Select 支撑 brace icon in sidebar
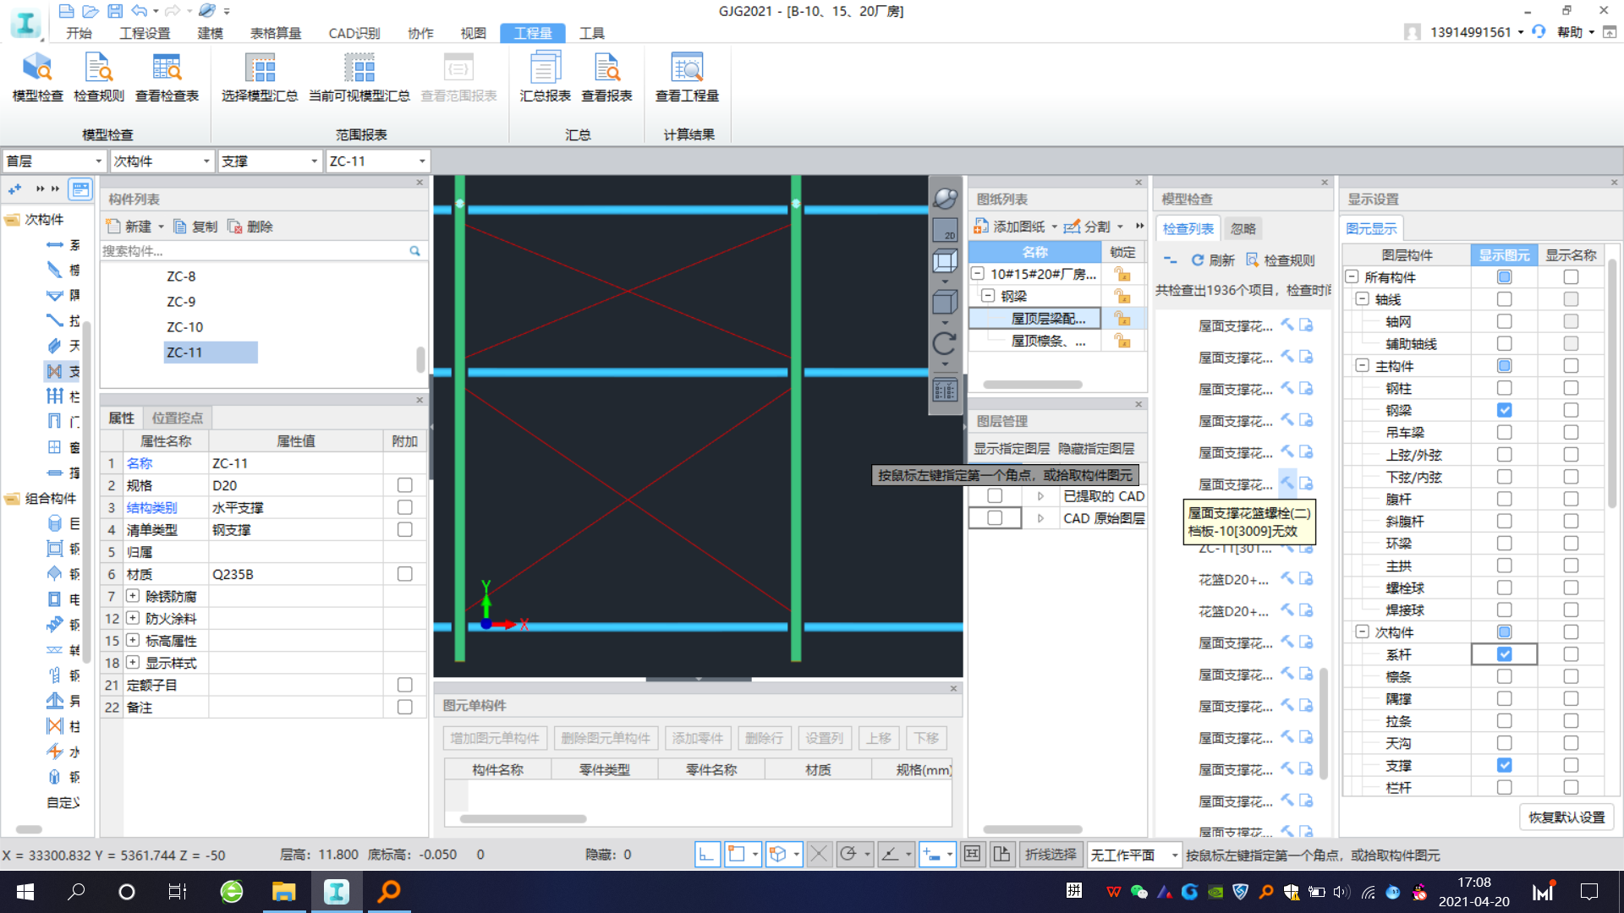 coord(55,371)
